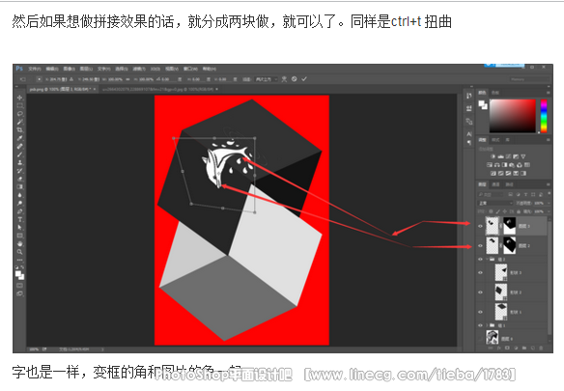Collapse the 组 2 group
The height and width of the screenshot is (391, 564).
point(488,259)
